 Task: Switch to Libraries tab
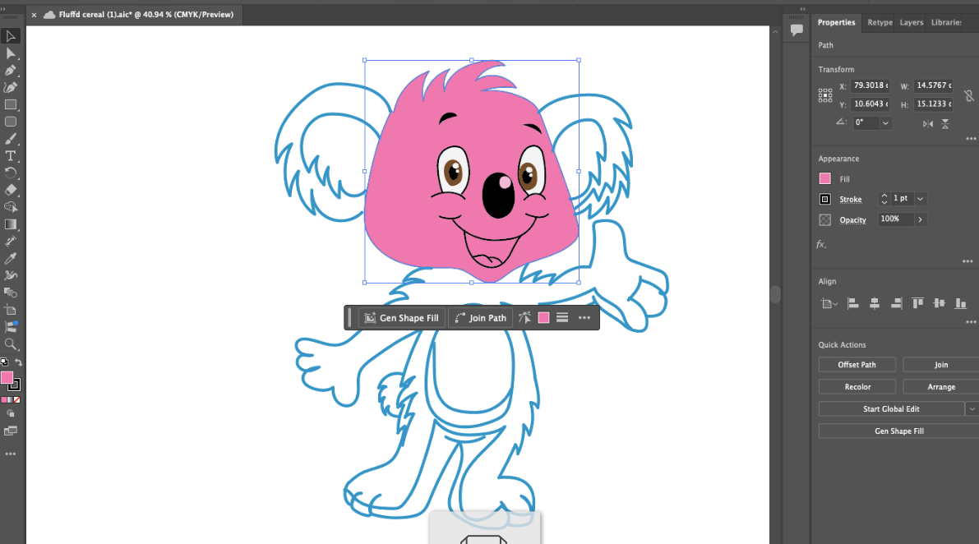coord(947,22)
